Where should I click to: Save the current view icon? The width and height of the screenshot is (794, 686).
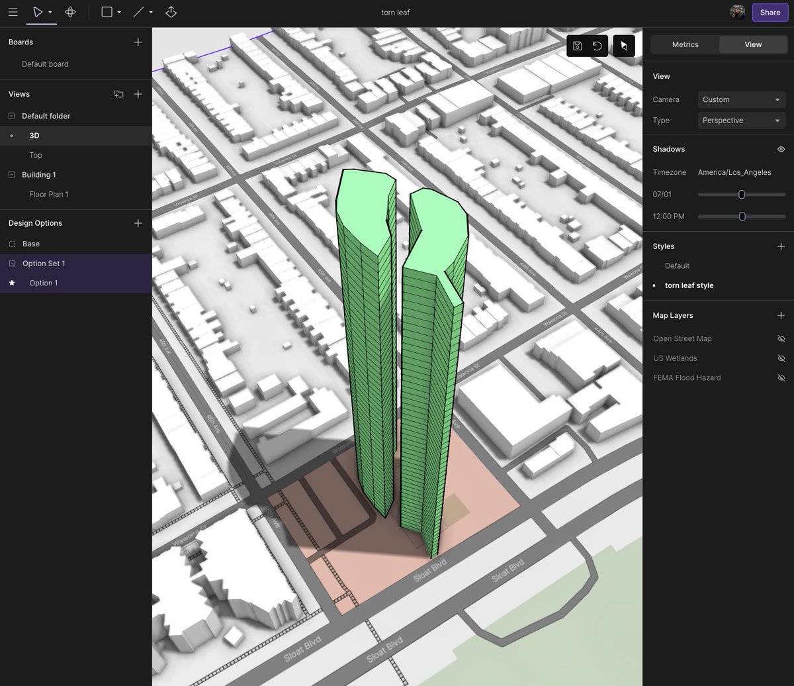577,46
